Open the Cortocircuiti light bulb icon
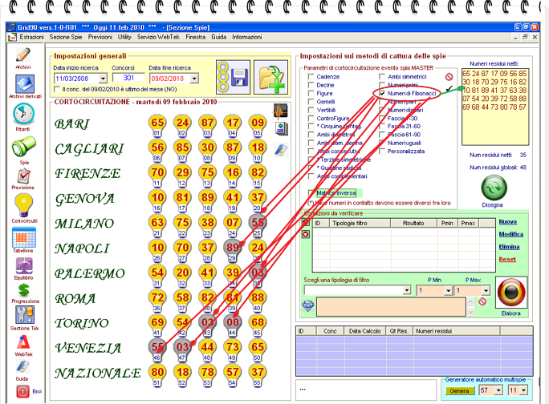Viewport: 549px width, 404px height. click(x=23, y=205)
